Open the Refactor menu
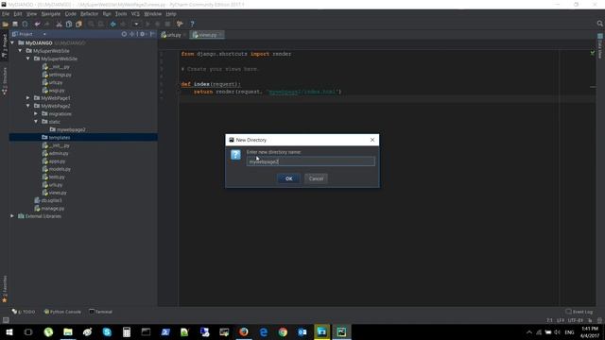Image resolution: width=605 pixels, height=340 pixels. [x=90, y=14]
